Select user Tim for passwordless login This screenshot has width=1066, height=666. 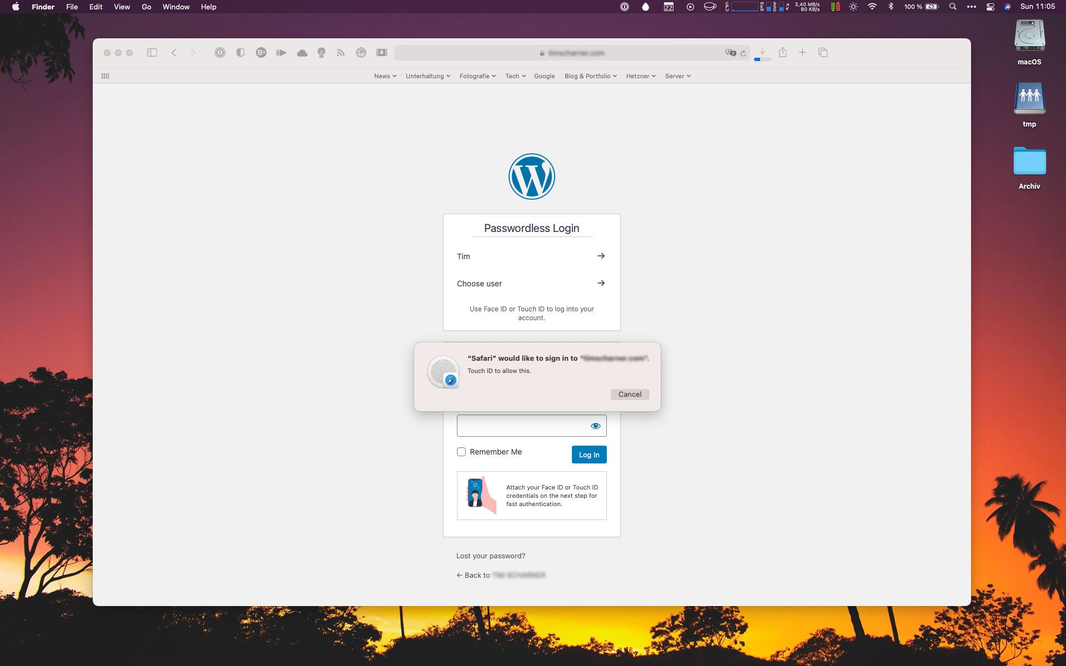(531, 256)
